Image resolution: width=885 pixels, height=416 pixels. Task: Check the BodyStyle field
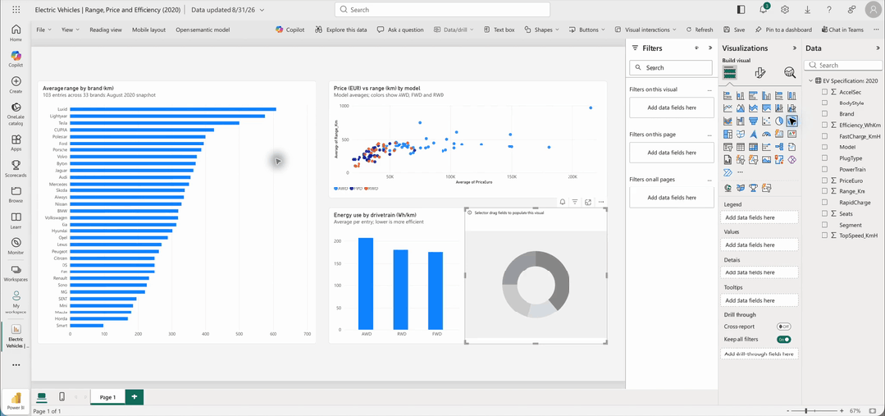point(824,103)
